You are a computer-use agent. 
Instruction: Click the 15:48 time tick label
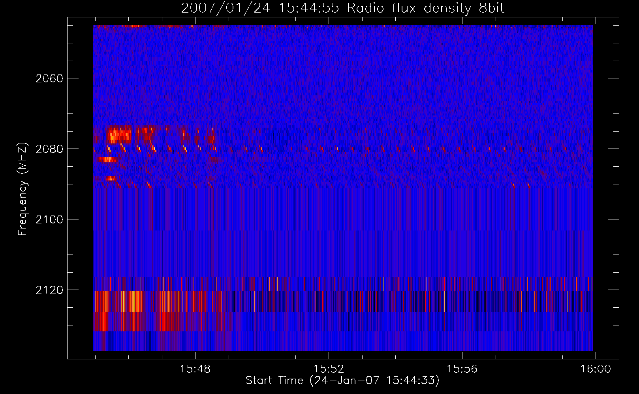(195, 369)
